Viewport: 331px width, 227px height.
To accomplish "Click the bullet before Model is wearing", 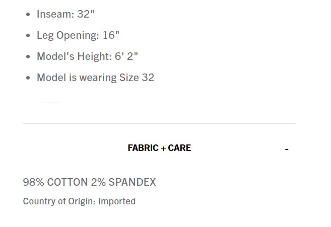I will pyautogui.click(x=28, y=78).
